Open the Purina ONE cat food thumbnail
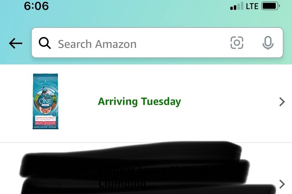The image size is (292, 194). click(45, 101)
